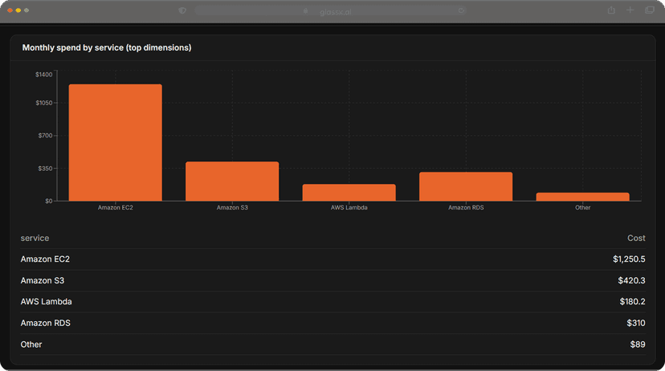
Task: Select Amazon RDS table row name
Action: point(46,323)
